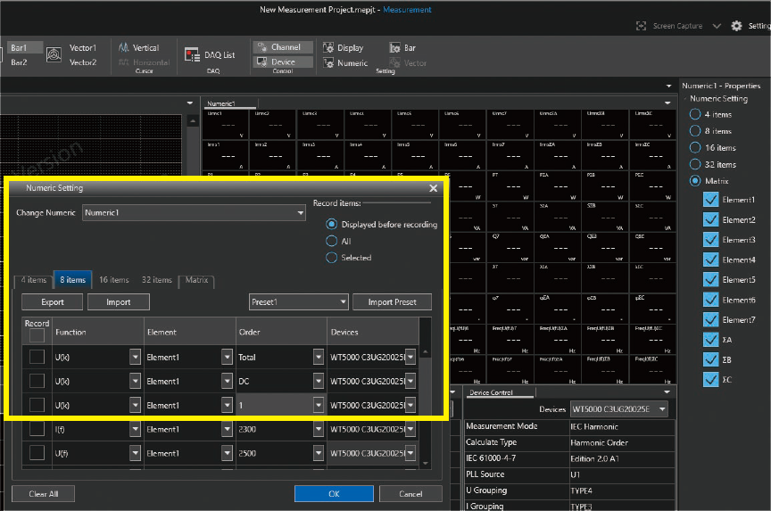The height and width of the screenshot is (511, 771).
Task: Click the Export button
Action: click(52, 301)
